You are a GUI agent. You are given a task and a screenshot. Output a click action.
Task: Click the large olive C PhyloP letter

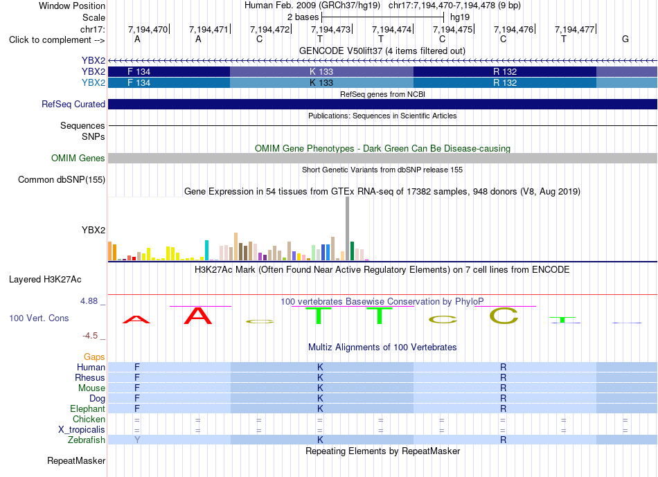point(504,316)
